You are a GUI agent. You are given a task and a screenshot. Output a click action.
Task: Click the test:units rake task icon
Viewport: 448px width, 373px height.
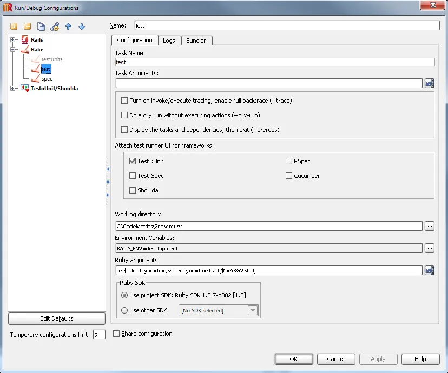[35, 59]
